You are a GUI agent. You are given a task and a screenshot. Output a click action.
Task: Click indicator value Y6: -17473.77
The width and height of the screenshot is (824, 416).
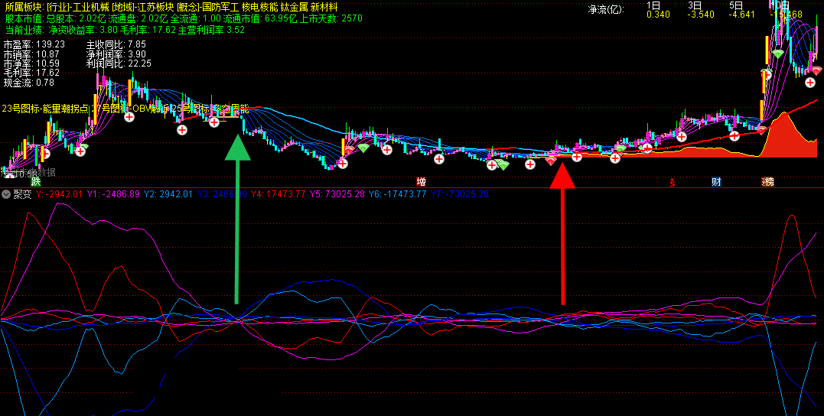(397, 194)
